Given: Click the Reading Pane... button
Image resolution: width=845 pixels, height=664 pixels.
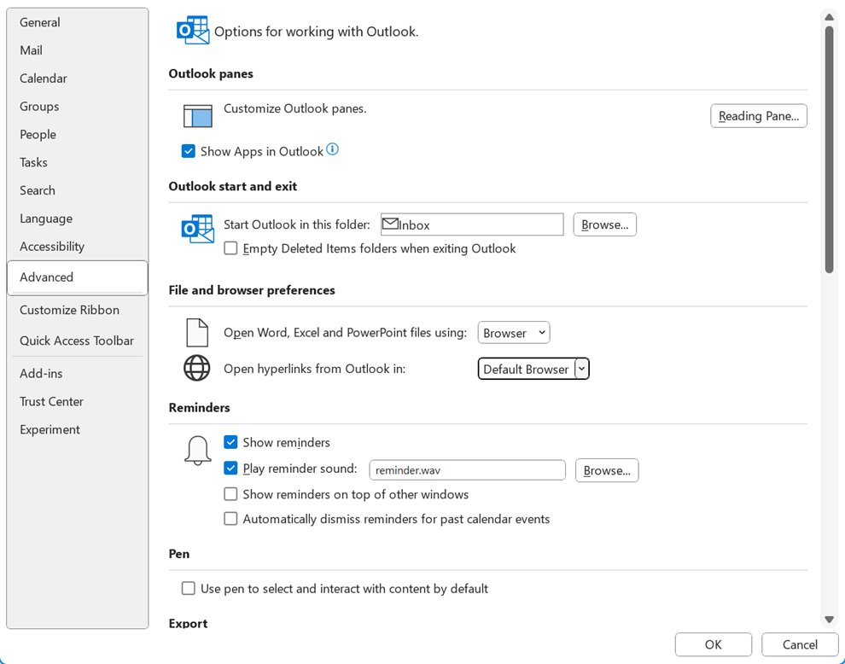Looking at the screenshot, I should tap(758, 116).
